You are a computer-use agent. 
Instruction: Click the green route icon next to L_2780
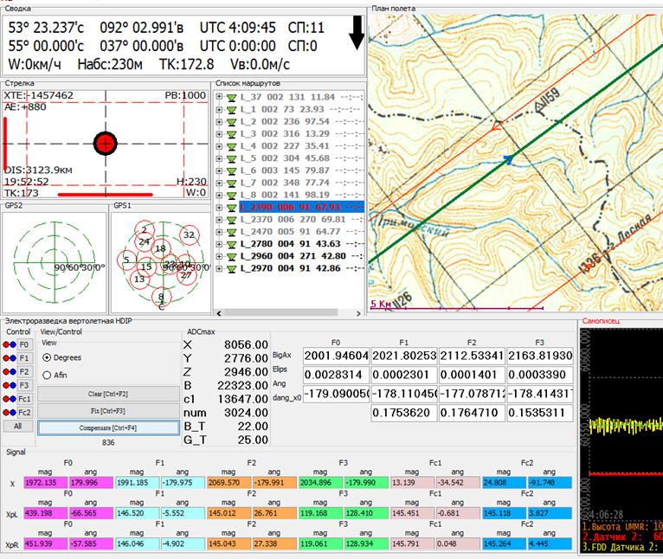pos(231,244)
